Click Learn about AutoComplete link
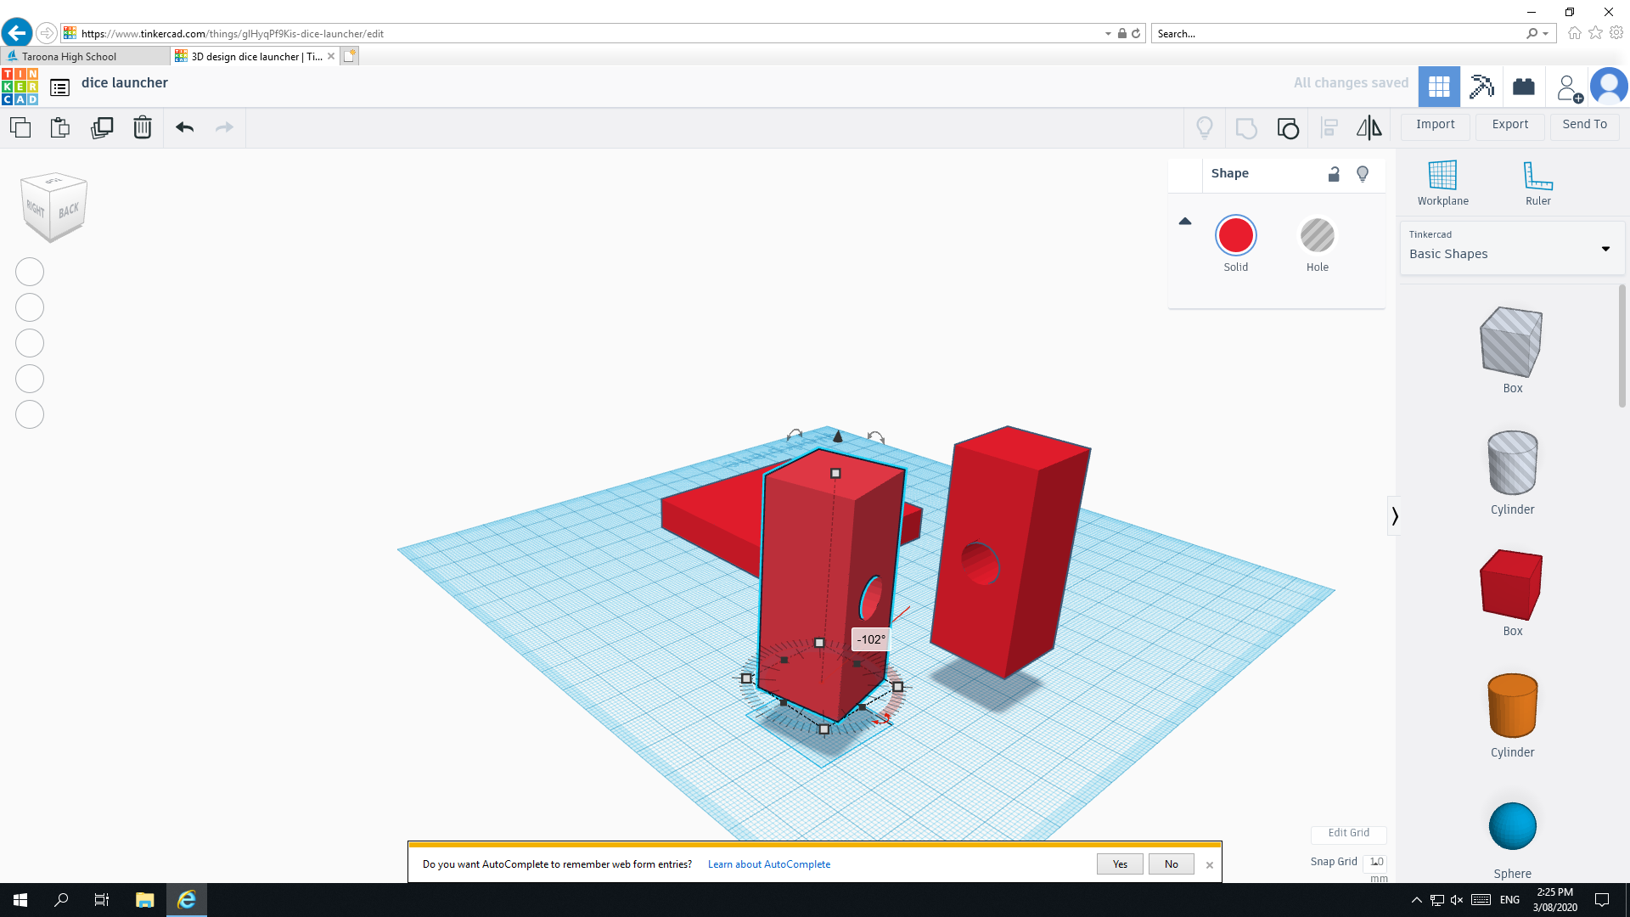Screen dimensions: 1630x917 [769, 864]
